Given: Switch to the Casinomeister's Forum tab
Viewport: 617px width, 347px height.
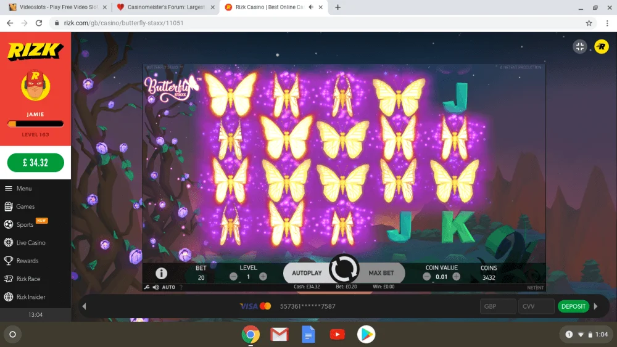Looking at the screenshot, I should [x=166, y=7].
